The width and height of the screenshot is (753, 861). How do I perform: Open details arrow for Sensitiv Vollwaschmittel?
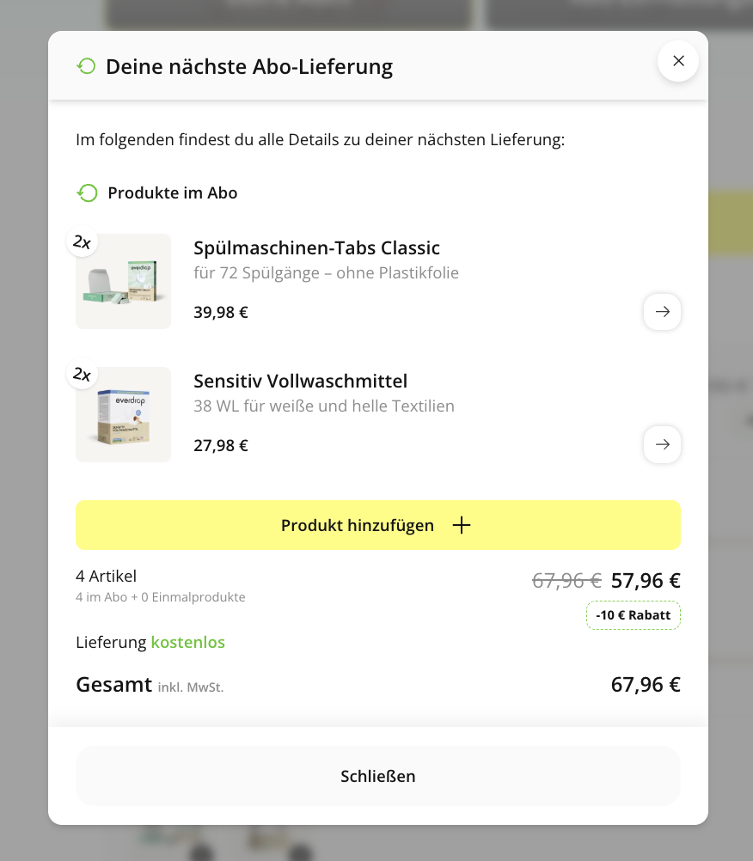(x=662, y=445)
